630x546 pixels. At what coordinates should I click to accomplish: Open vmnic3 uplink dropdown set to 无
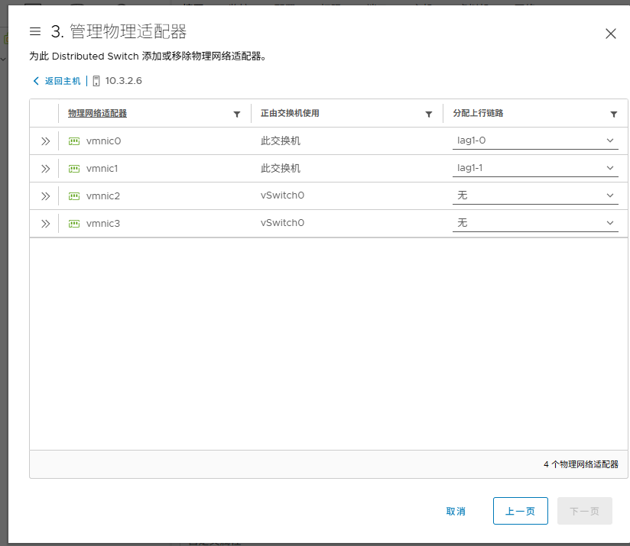pos(535,223)
